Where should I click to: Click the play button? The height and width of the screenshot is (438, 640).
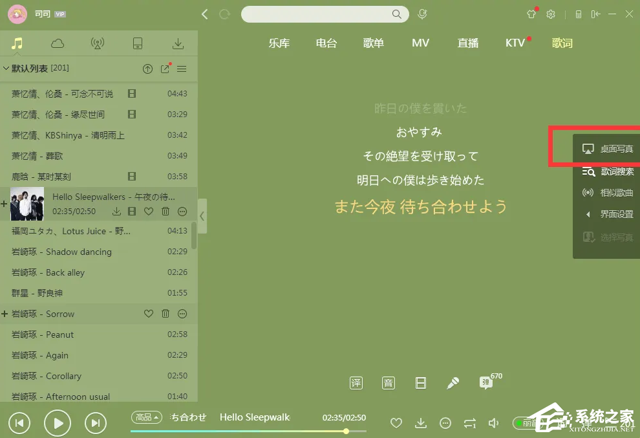(58, 423)
